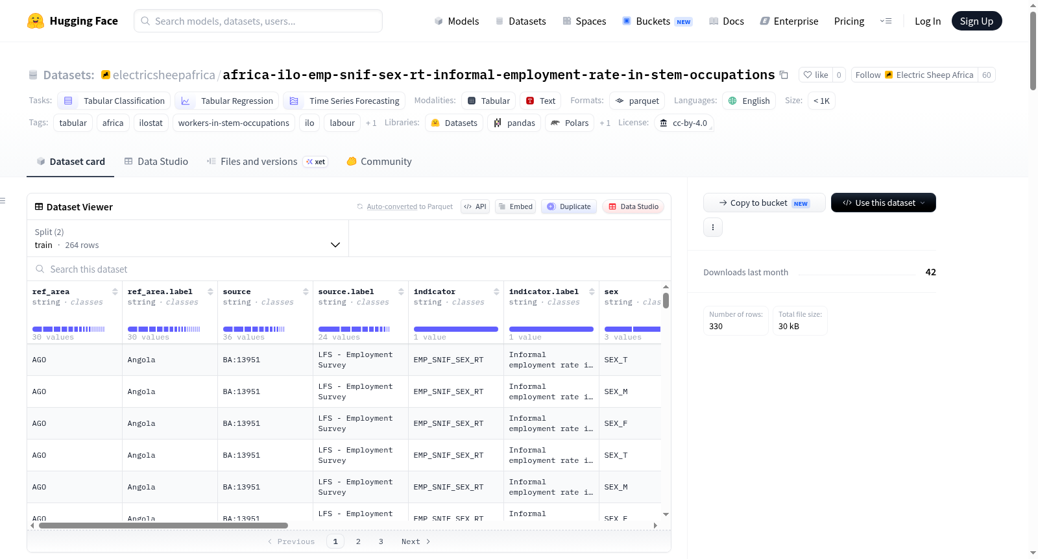Click the table vertical scrollbar thumb
The width and height of the screenshot is (1038, 559).
coord(666,301)
